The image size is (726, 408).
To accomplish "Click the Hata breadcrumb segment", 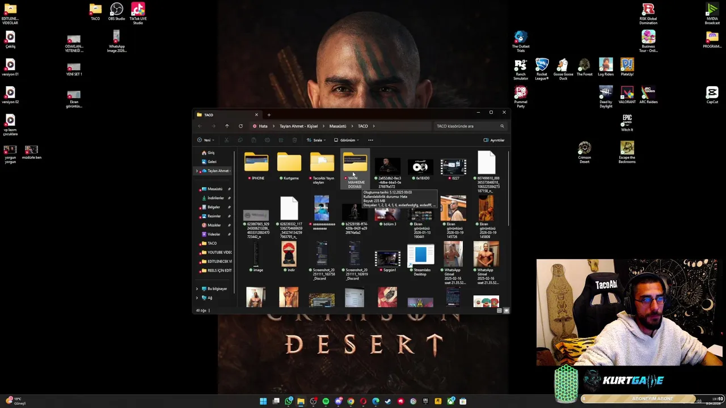I will 263,126.
